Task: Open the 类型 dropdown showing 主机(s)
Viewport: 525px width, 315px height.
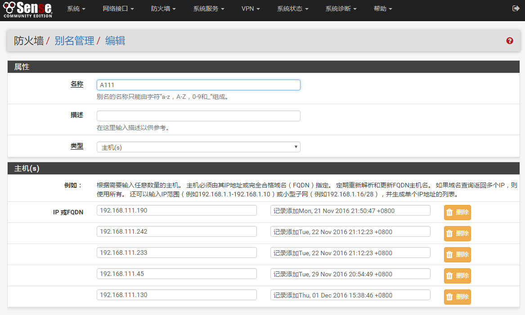Action: 198,147
